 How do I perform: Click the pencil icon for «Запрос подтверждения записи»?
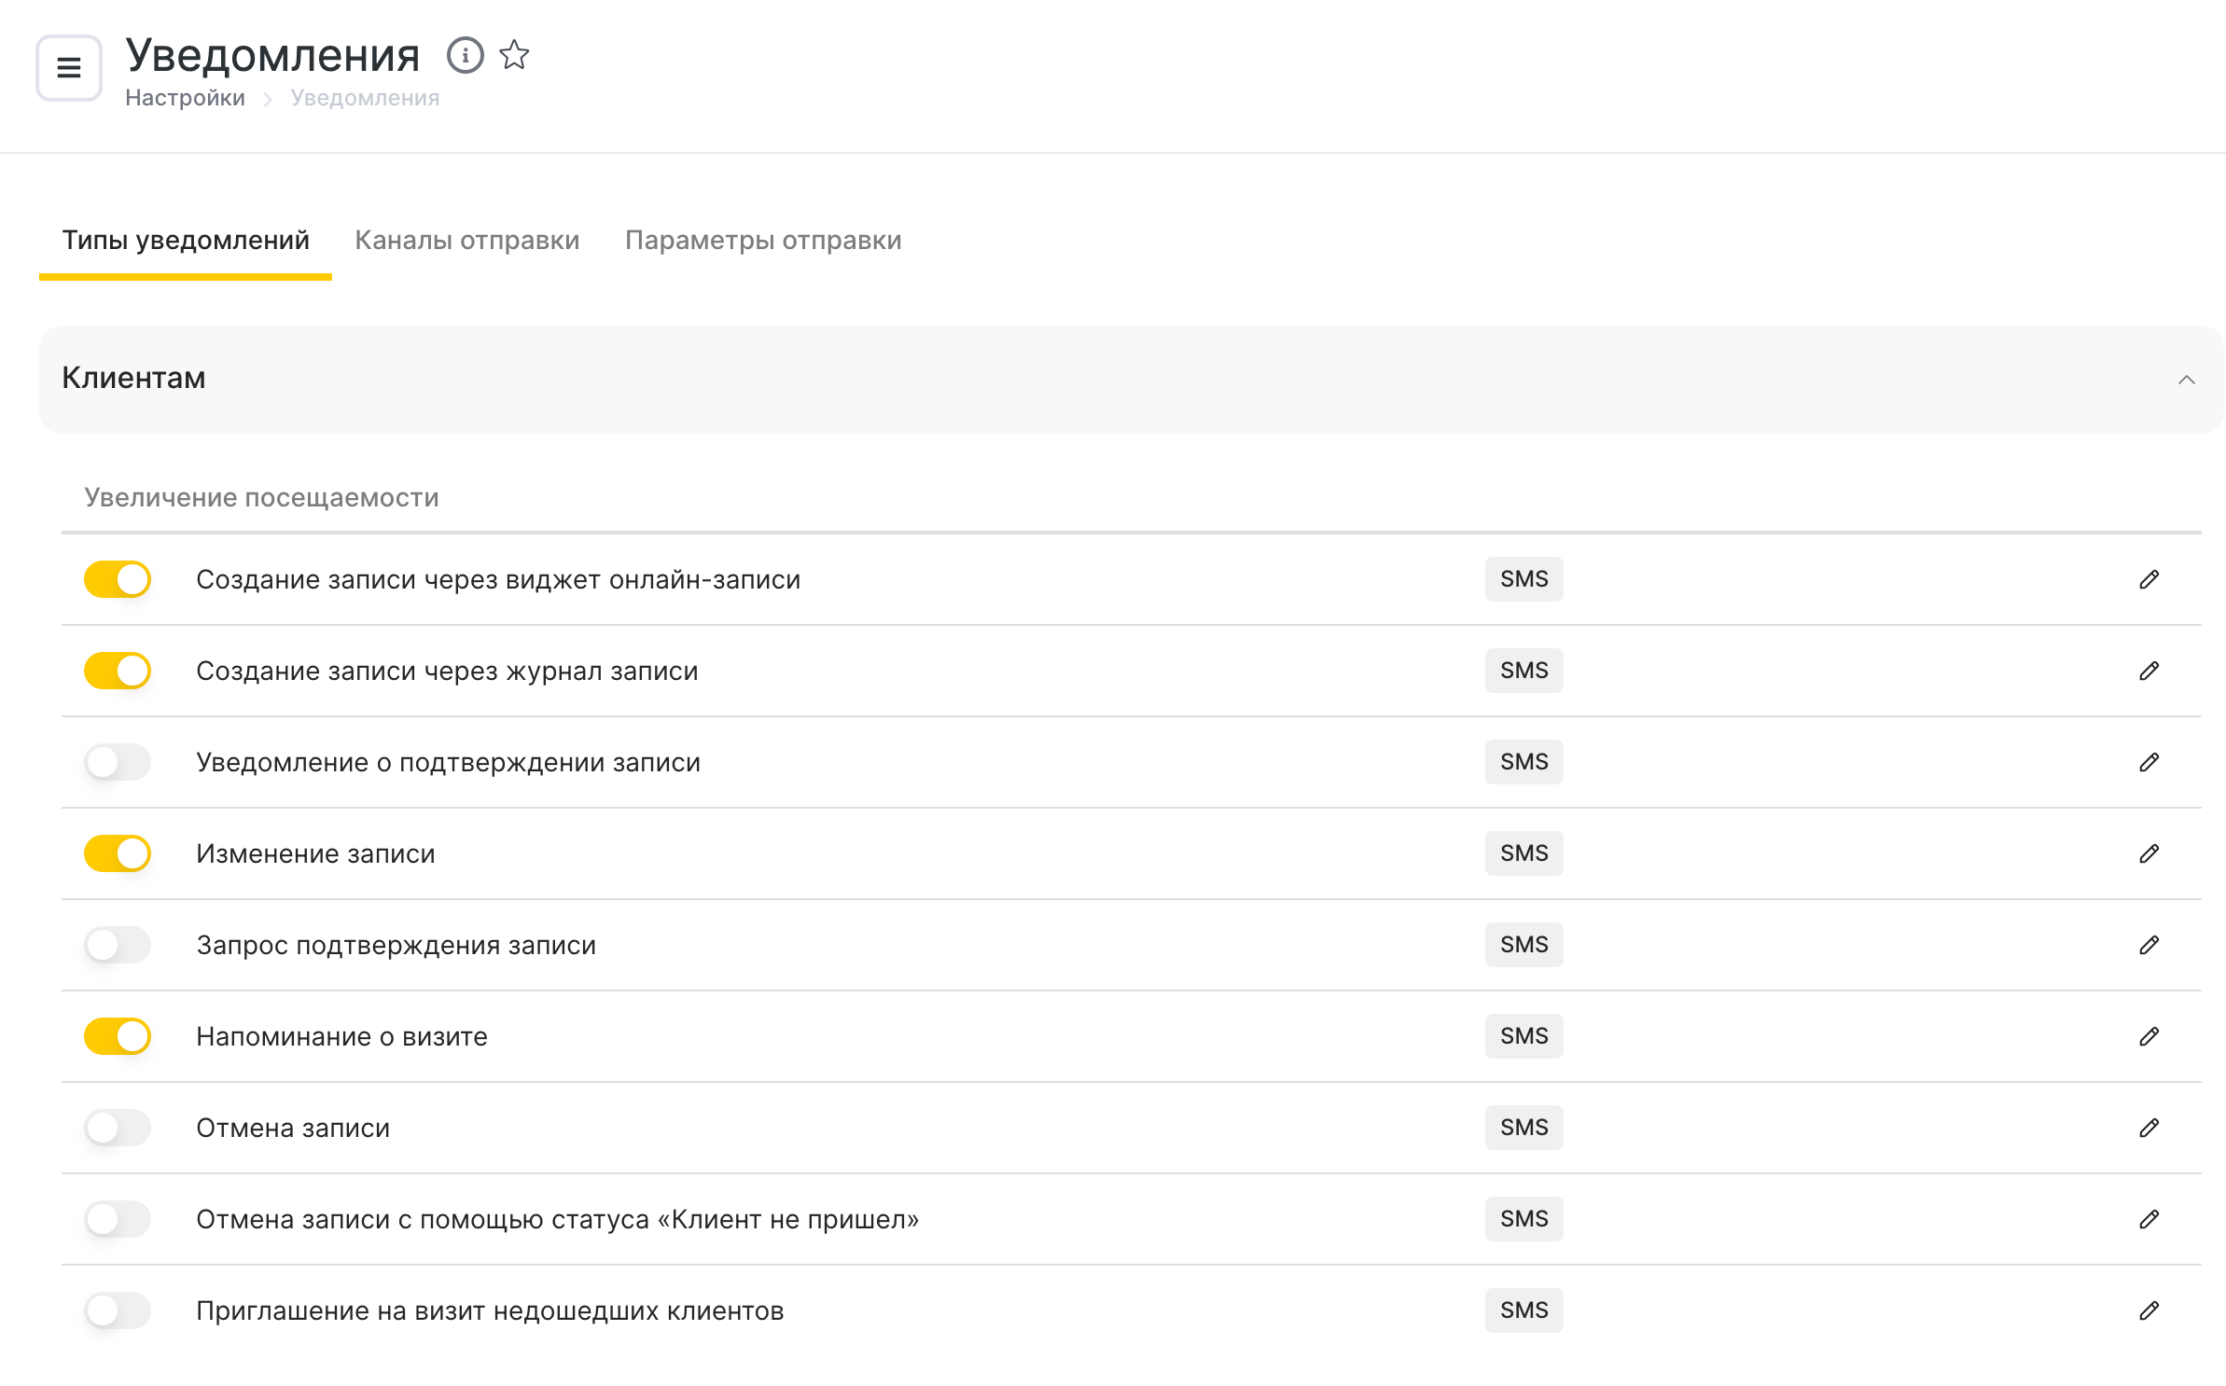pos(2149,945)
